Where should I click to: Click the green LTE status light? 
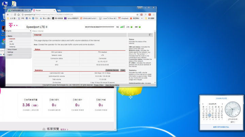(132, 27)
